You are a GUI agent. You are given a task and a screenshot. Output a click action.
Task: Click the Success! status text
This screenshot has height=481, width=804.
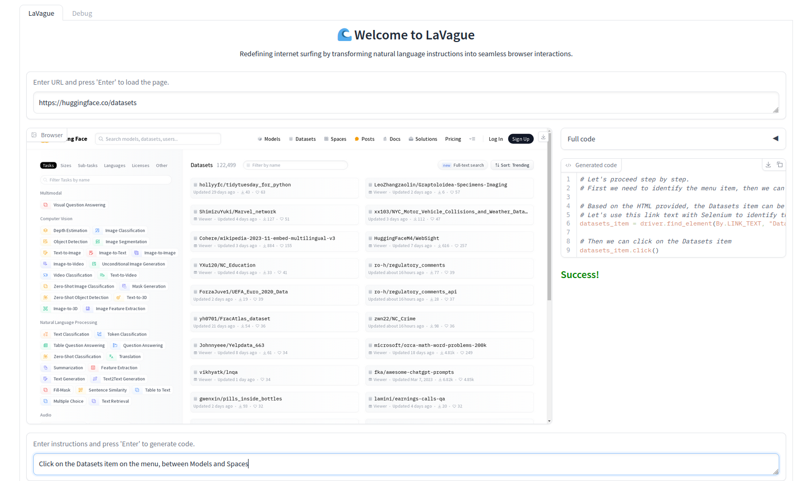point(580,274)
